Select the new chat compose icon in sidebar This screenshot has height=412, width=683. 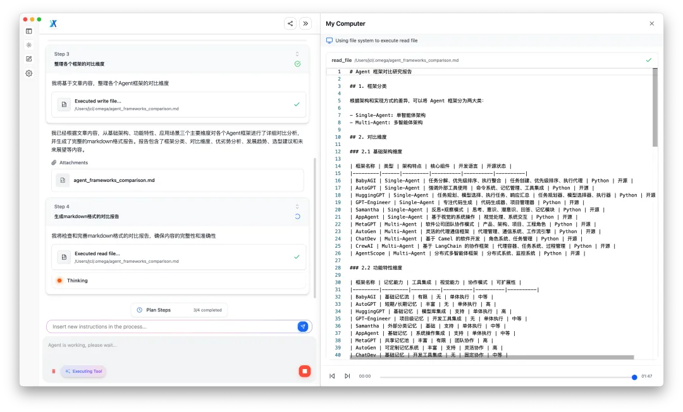[x=28, y=58]
